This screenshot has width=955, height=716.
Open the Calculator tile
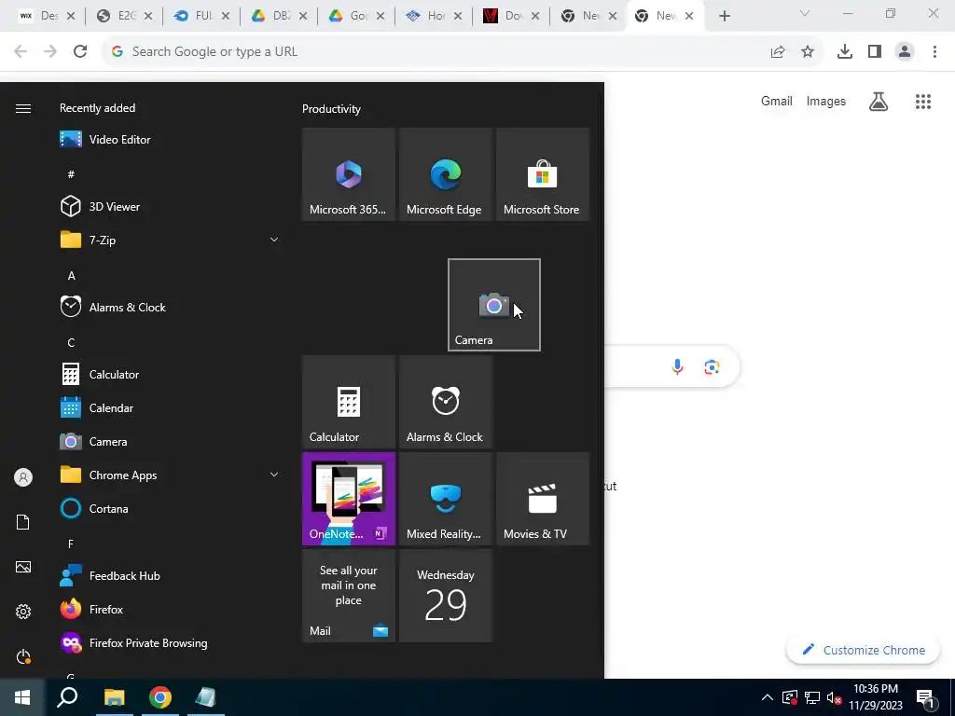tap(349, 402)
